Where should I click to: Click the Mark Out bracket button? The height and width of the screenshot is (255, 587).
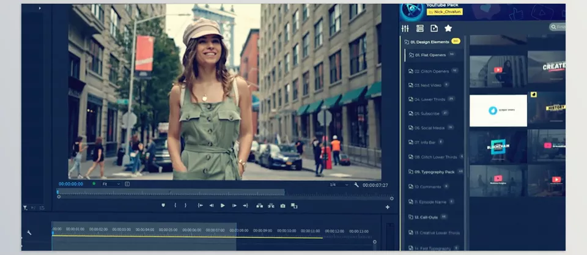pyautogui.click(x=185, y=205)
